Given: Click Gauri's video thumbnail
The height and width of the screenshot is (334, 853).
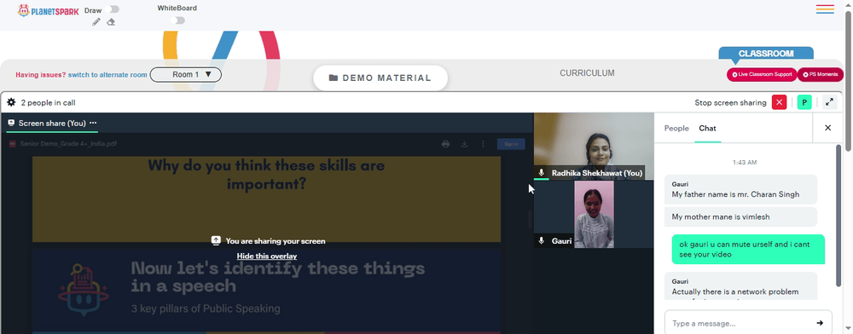Looking at the screenshot, I should tap(594, 214).
